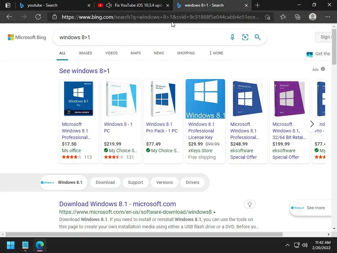Select the ALL search tab
Viewport: 337px width, 253px height.
click(x=62, y=53)
